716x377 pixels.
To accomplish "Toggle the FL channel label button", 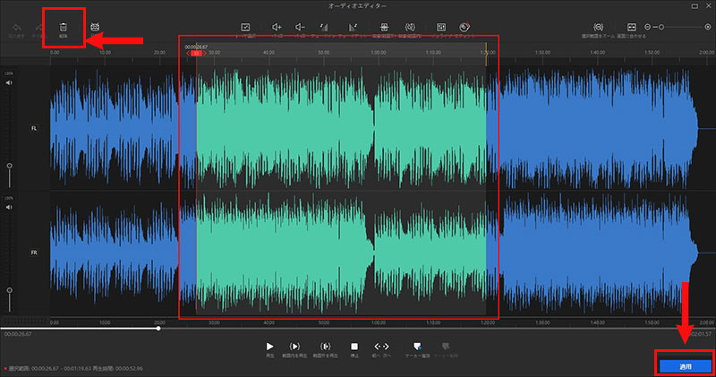I will pyautogui.click(x=34, y=129).
